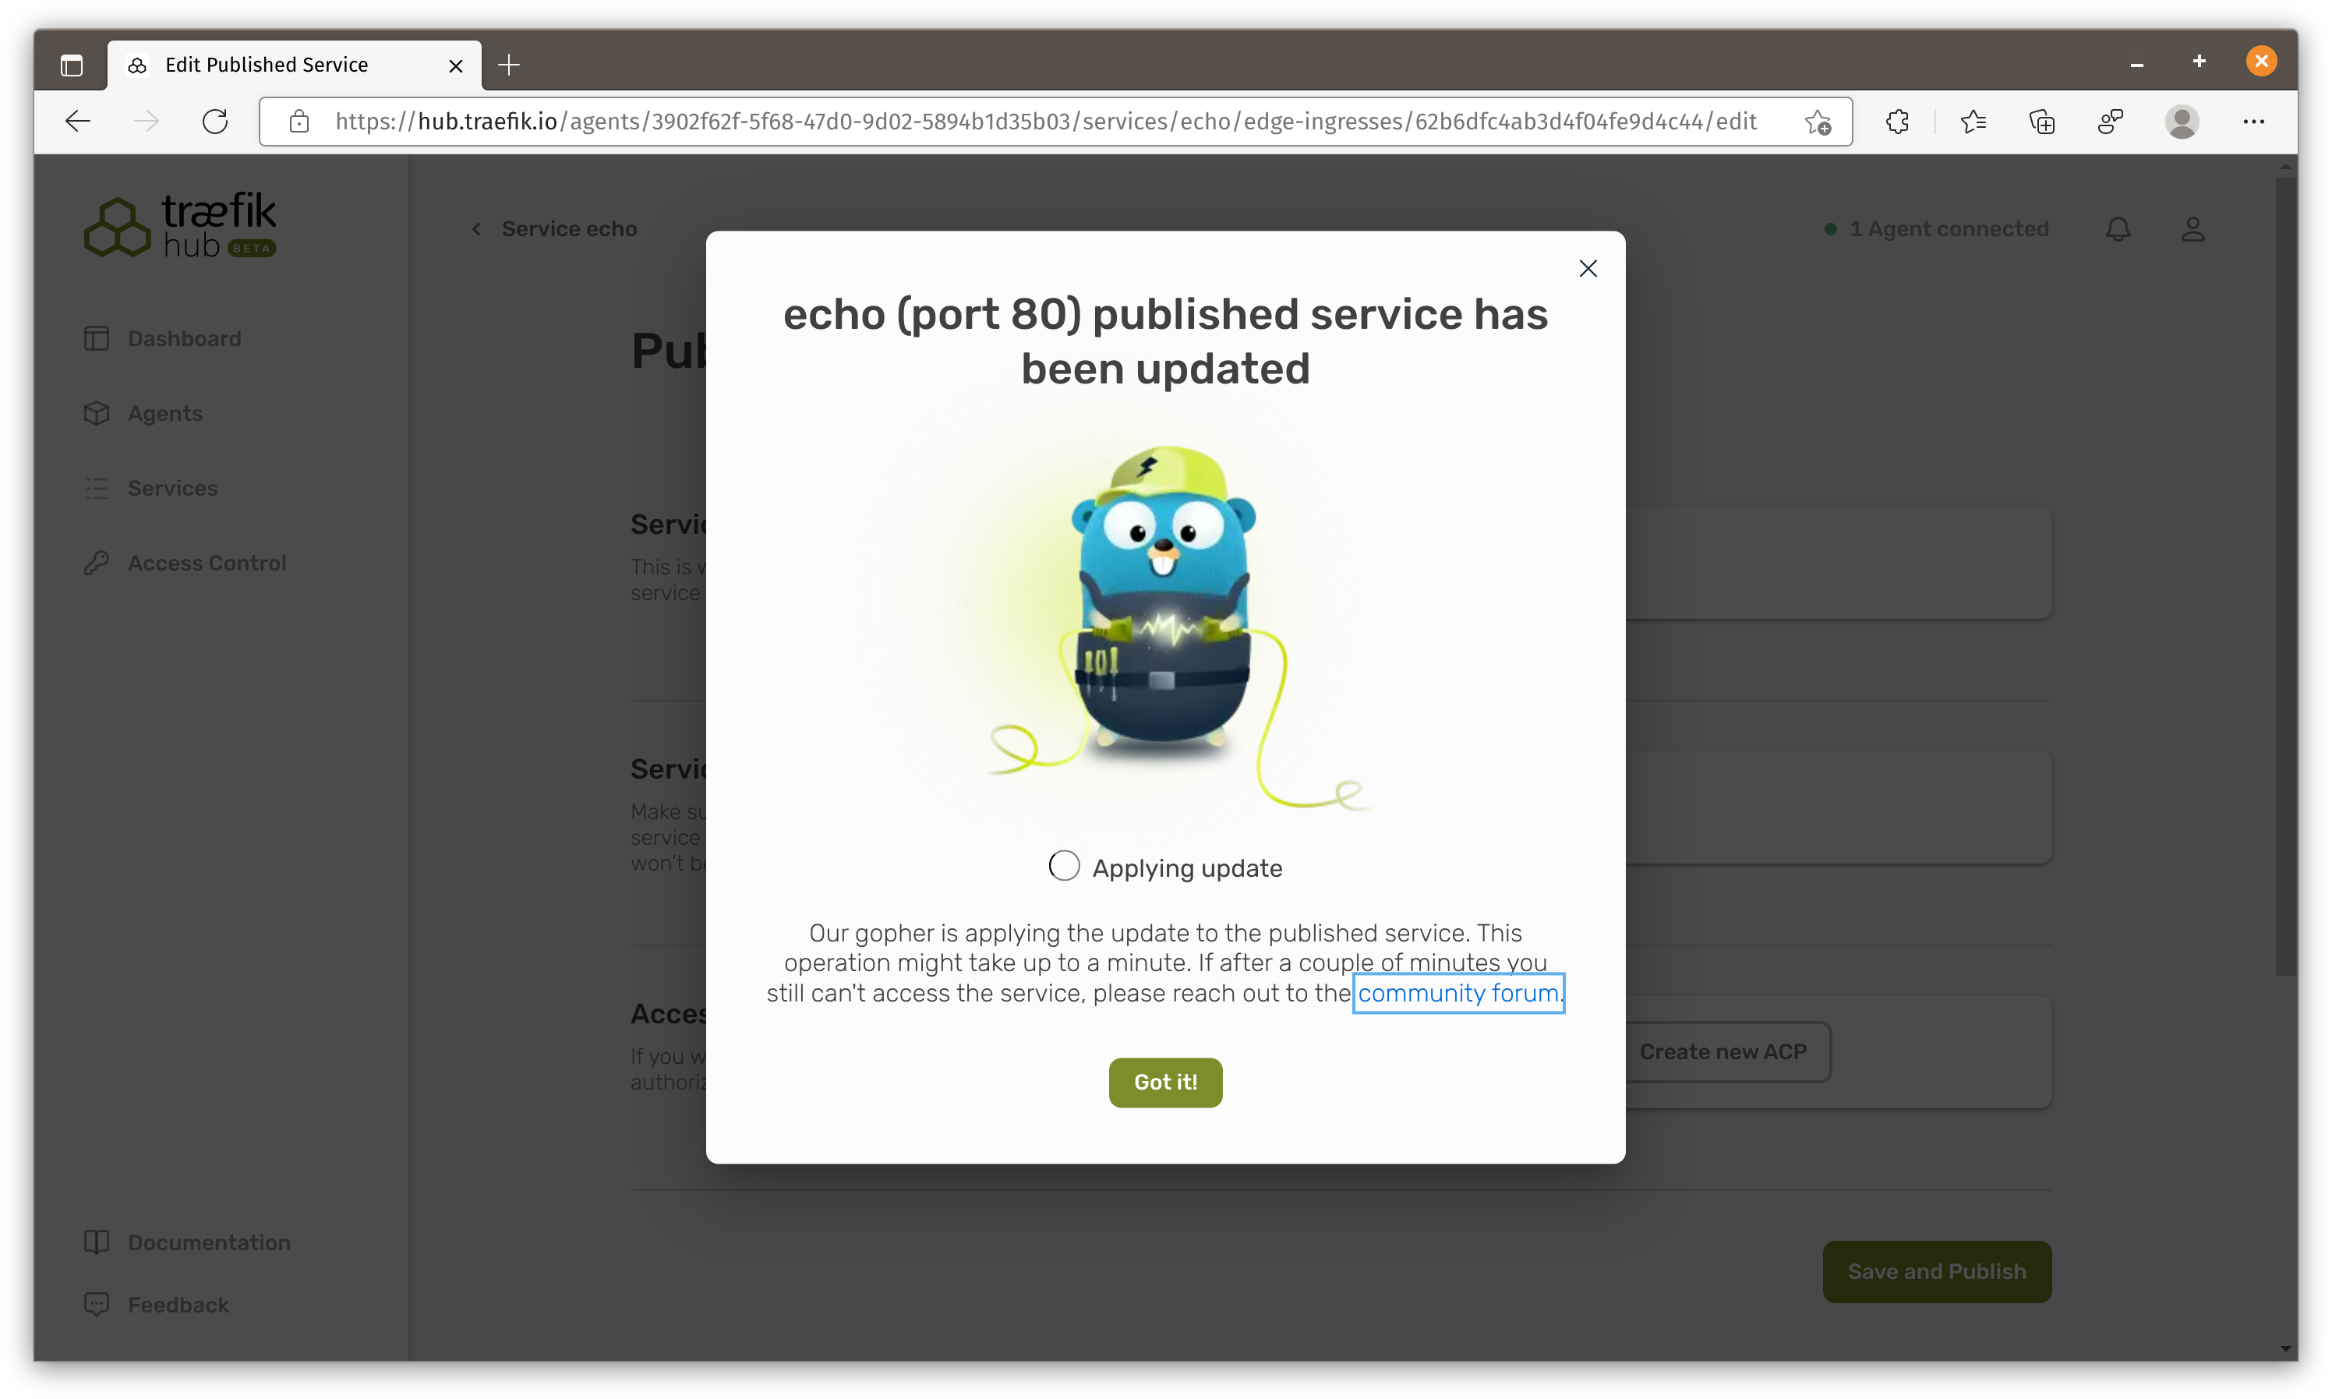Go to Agents in the sidebar
The image size is (2332, 1399).
click(x=165, y=413)
